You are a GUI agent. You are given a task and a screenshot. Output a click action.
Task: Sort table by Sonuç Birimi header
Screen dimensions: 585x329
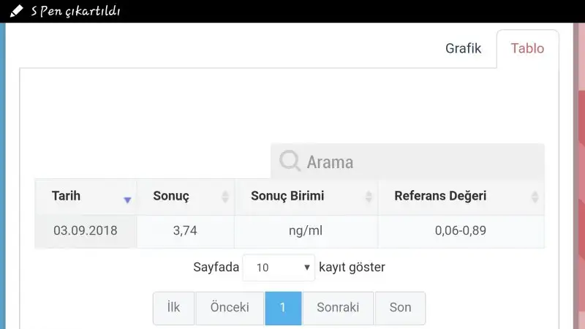point(287,196)
